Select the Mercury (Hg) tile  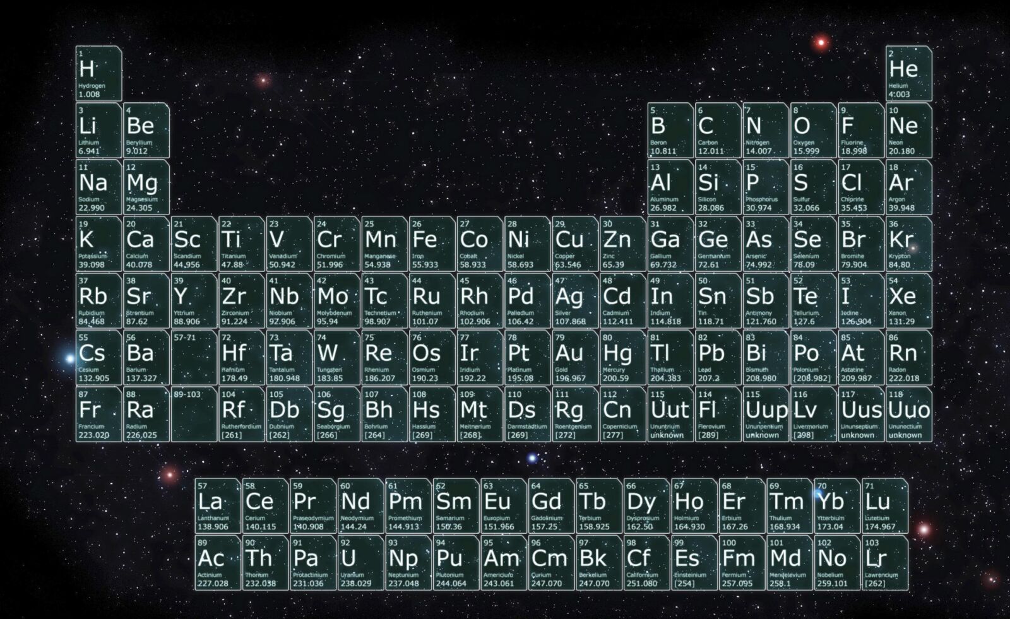point(623,357)
